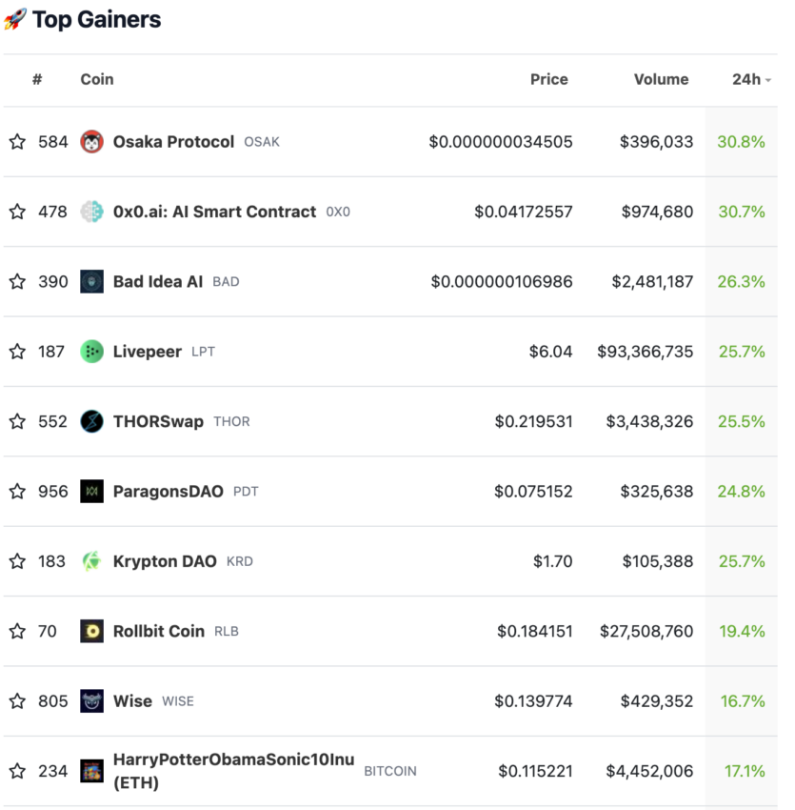Open the HarryPotterObamaSonic10Inu (ETH) coin link
The image size is (795, 810).
point(233,771)
